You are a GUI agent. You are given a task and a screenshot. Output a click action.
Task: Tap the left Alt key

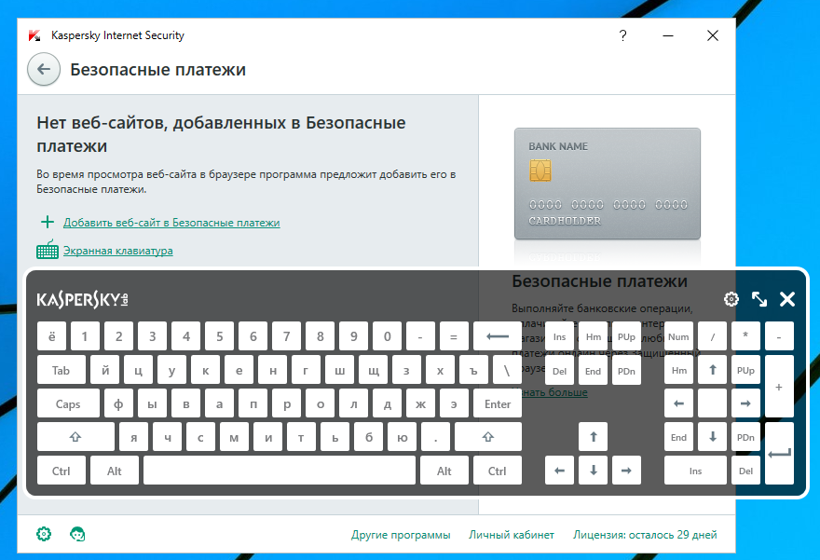pyautogui.click(x=115, y=471)
